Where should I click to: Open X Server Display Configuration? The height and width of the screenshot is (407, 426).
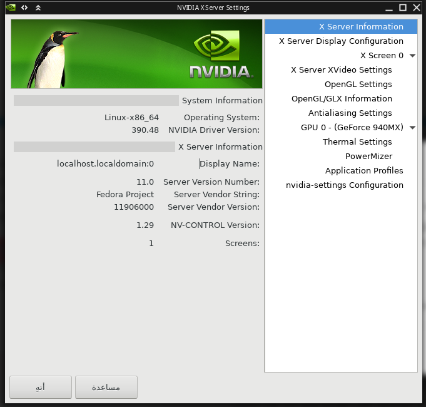341,41
